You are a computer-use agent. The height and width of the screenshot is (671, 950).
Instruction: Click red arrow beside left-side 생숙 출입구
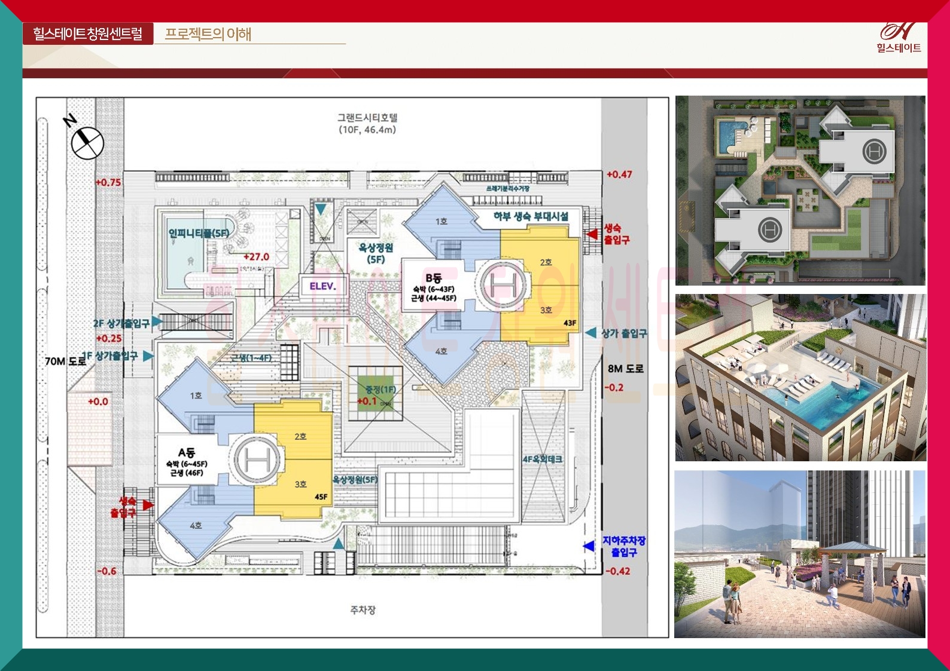point(148,505)
